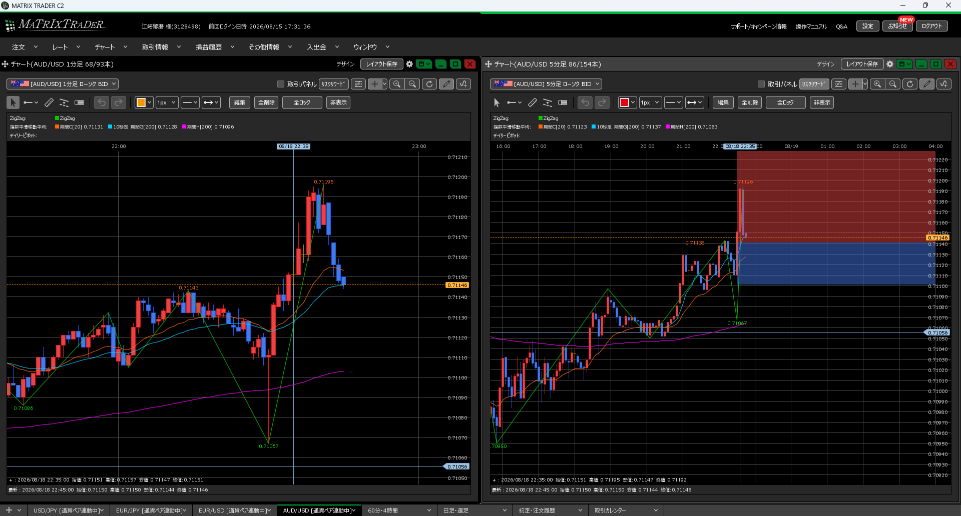The image size is (961, 516).
Task: Zoom in on the 5分足 chart
Action: (877, 84)
